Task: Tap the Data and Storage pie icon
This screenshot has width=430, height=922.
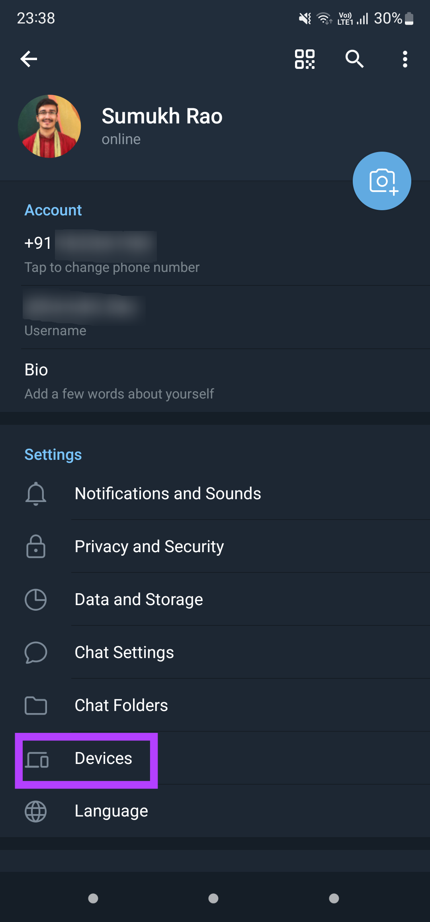Action: point(36,600)
